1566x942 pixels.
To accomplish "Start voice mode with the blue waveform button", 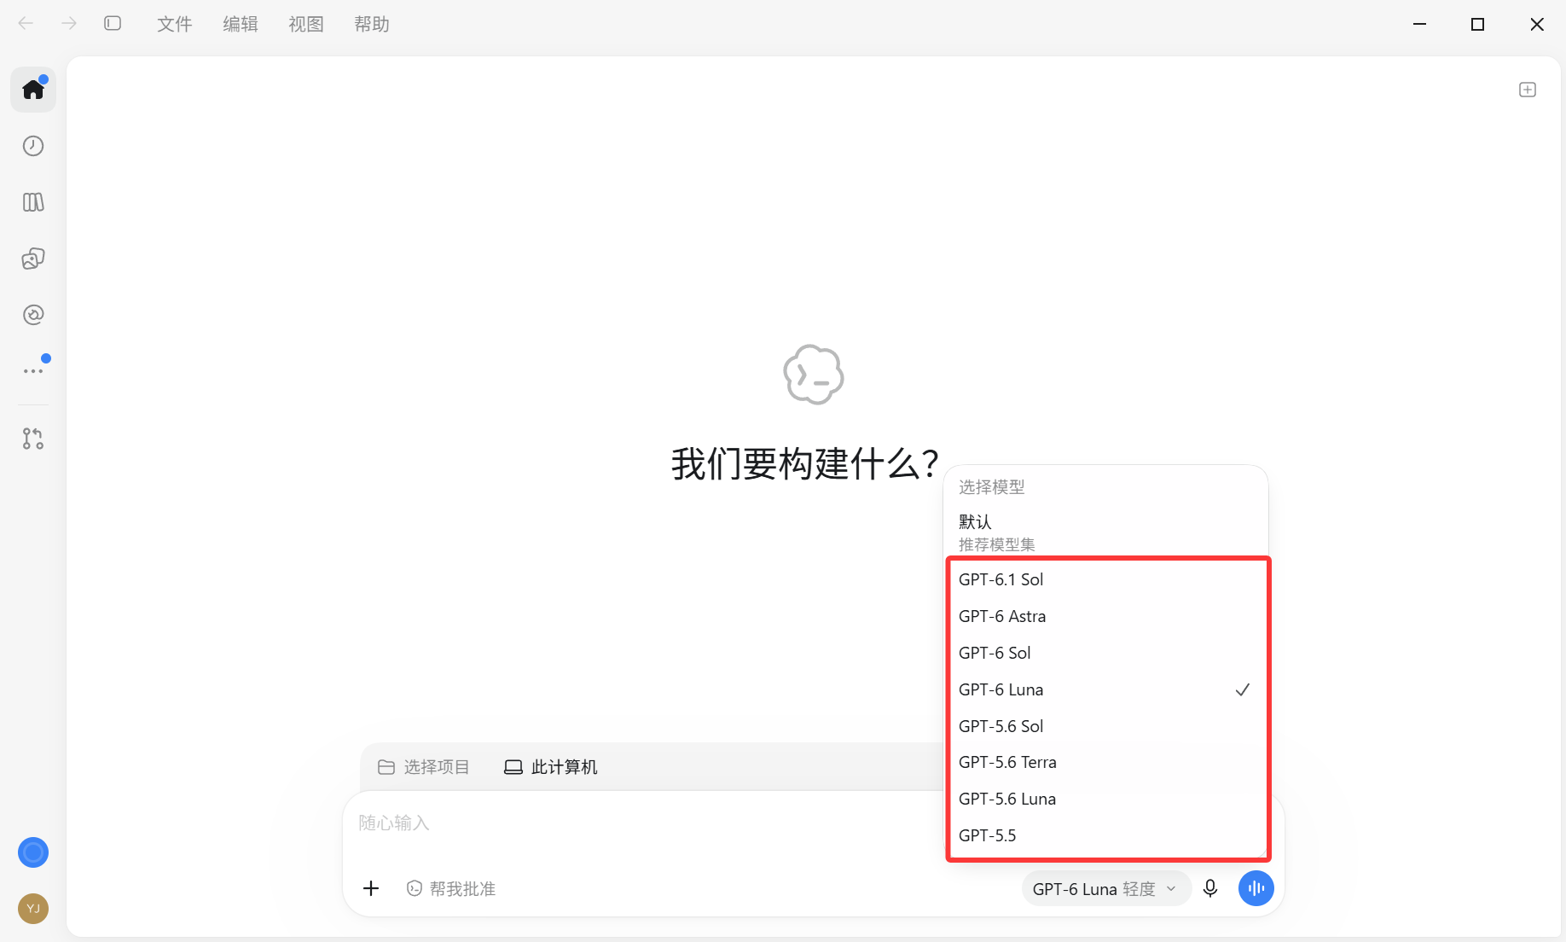I will [1256, 888].
